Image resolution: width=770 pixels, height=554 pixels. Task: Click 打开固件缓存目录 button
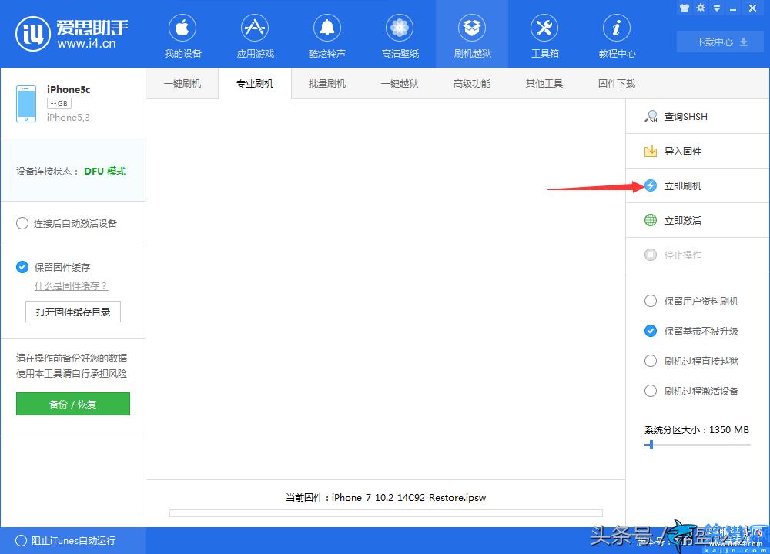[72, 312]
